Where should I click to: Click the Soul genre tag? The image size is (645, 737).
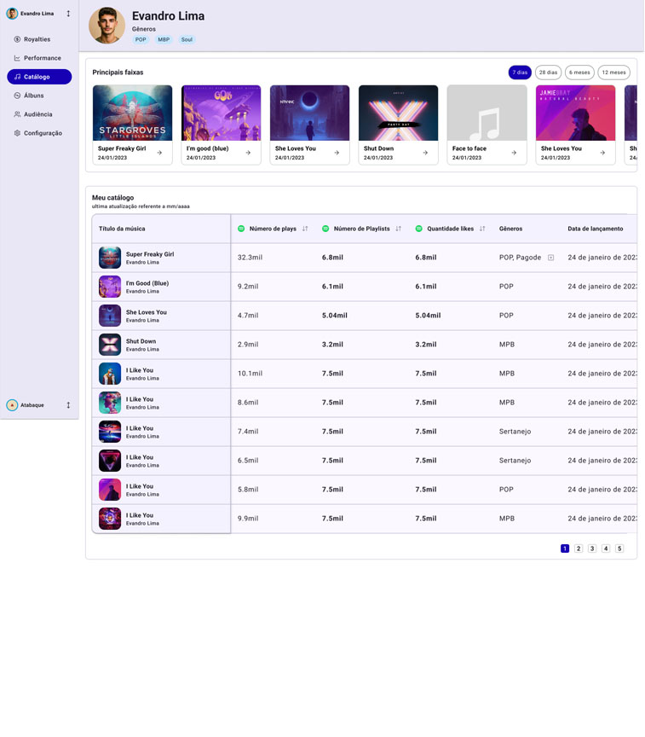pos(187,39)
